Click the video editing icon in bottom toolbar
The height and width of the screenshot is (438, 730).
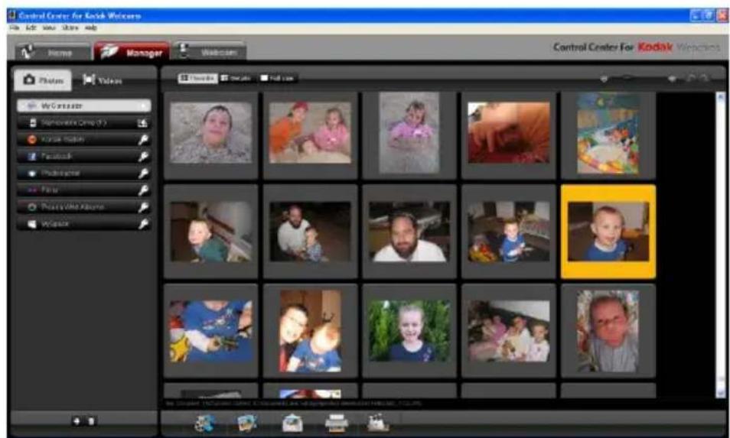pyautogui.click(x=204, y=423)
